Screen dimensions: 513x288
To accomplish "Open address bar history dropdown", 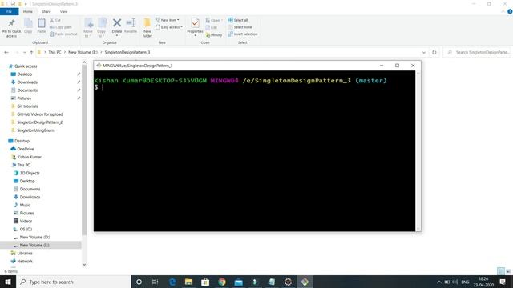I will point(424,52).
